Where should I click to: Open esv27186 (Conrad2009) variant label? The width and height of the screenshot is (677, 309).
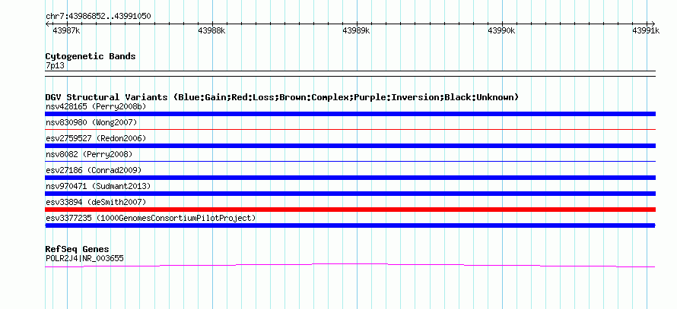click(x=94, y=170)
